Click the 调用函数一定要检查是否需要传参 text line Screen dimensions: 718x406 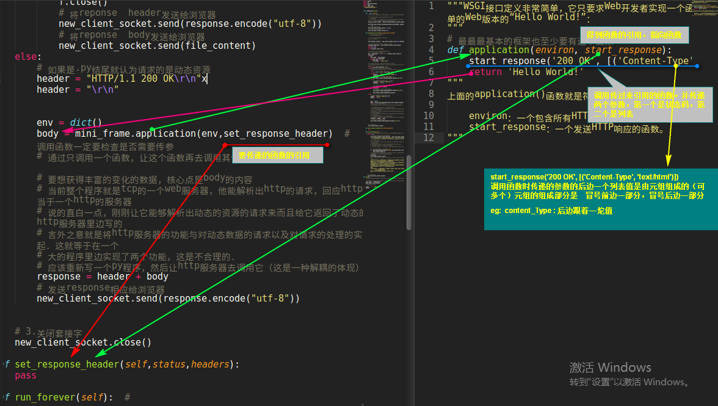(105, 147)
